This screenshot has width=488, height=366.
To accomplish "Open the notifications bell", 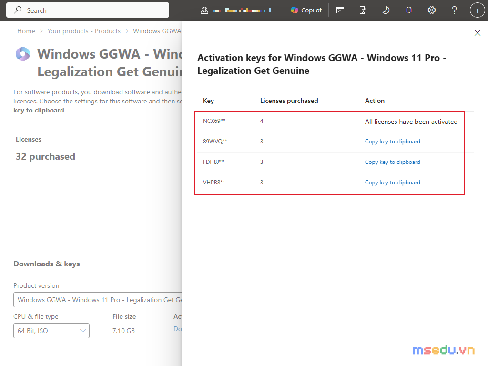I will pos(408,10).
